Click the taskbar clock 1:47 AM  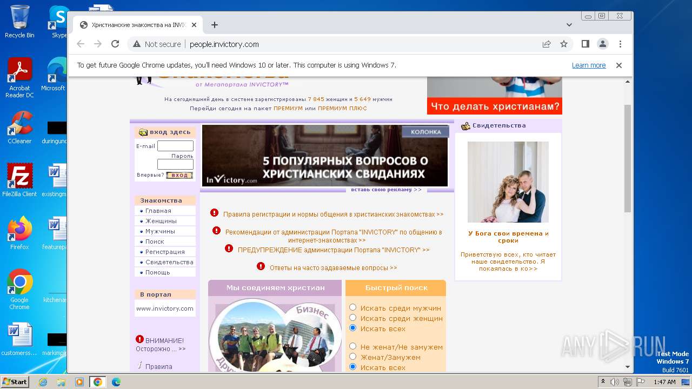click(664, 382)
